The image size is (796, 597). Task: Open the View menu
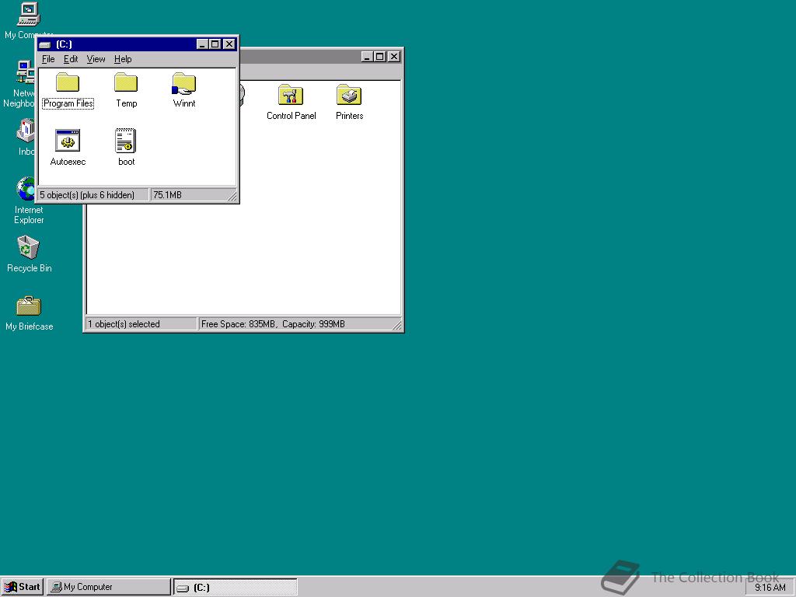coord(96,58)
